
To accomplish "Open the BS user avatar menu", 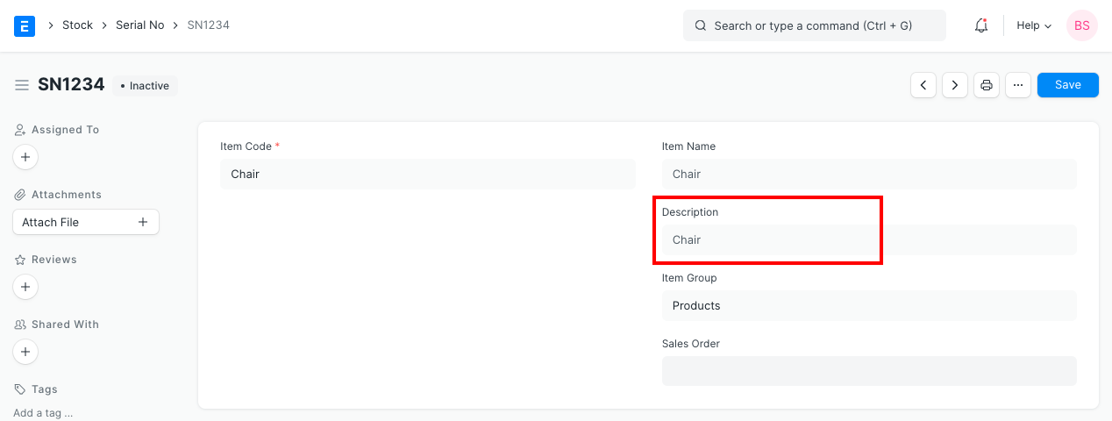I will (x=1081, y=25).
